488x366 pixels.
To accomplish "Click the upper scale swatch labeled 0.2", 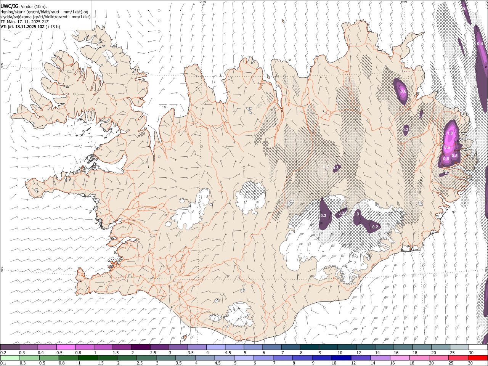I will pyautogui.click(x=10, y=347).
